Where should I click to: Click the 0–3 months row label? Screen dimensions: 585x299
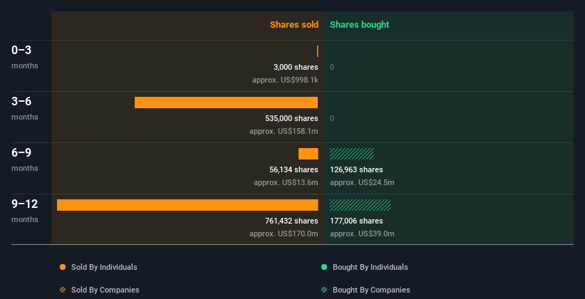coord(21,51)
